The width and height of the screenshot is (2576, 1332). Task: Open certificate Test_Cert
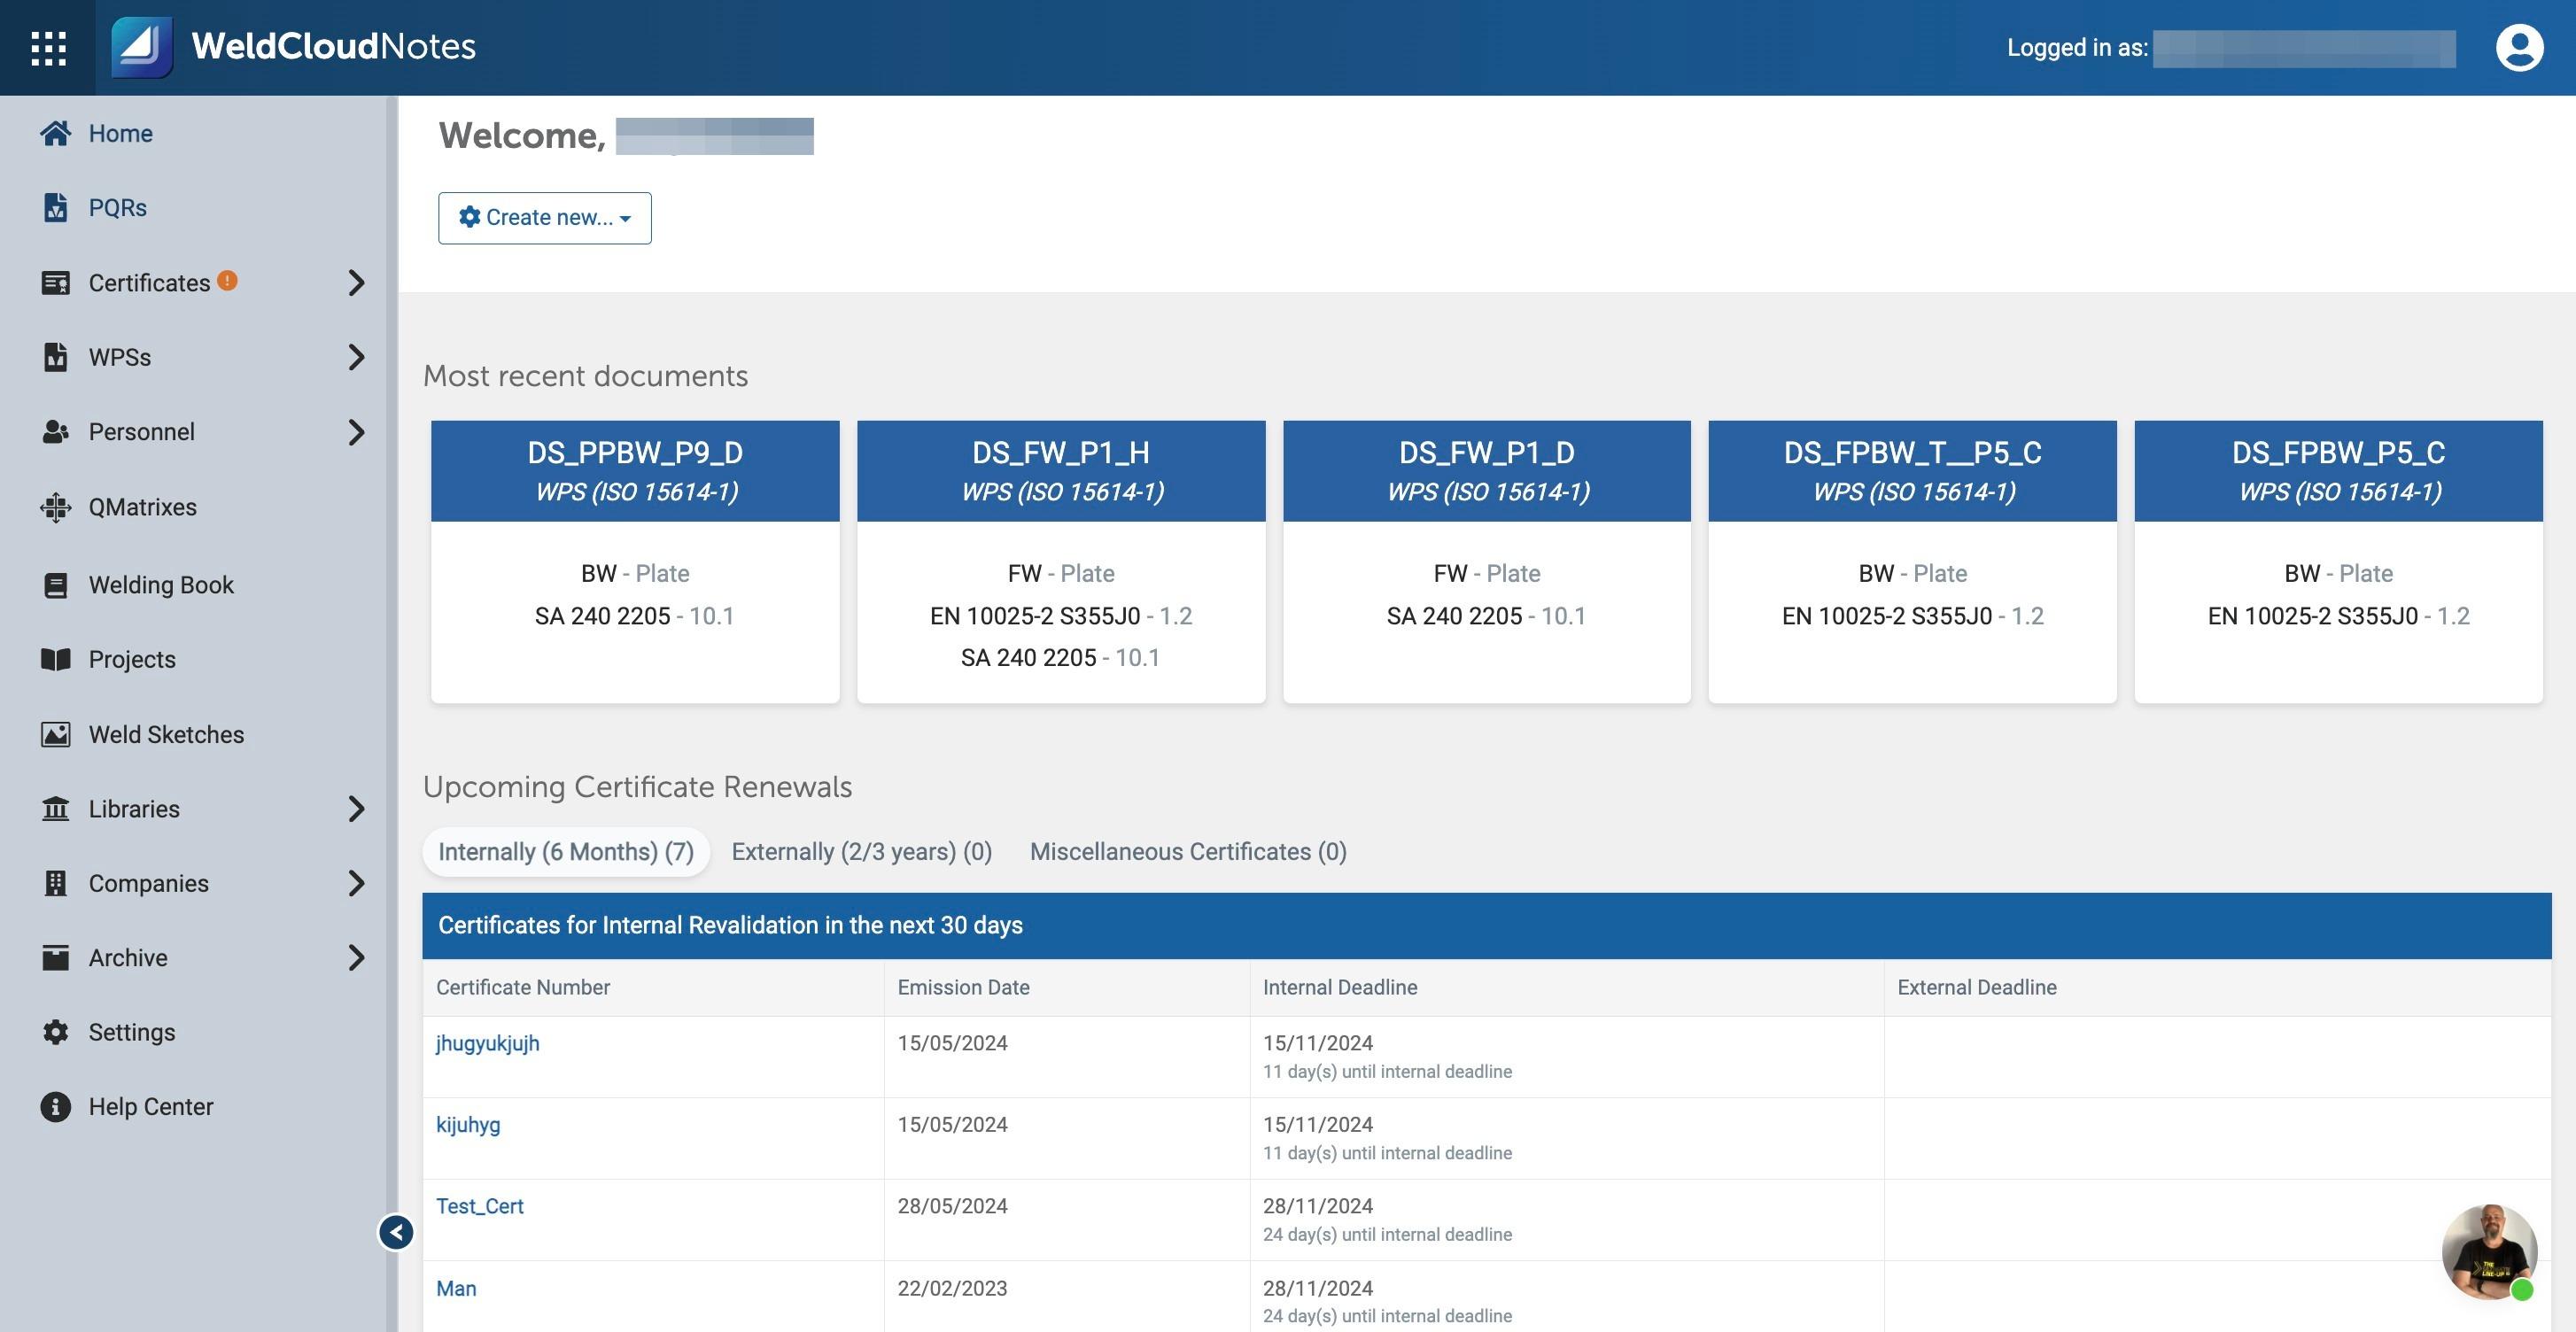479,1206
